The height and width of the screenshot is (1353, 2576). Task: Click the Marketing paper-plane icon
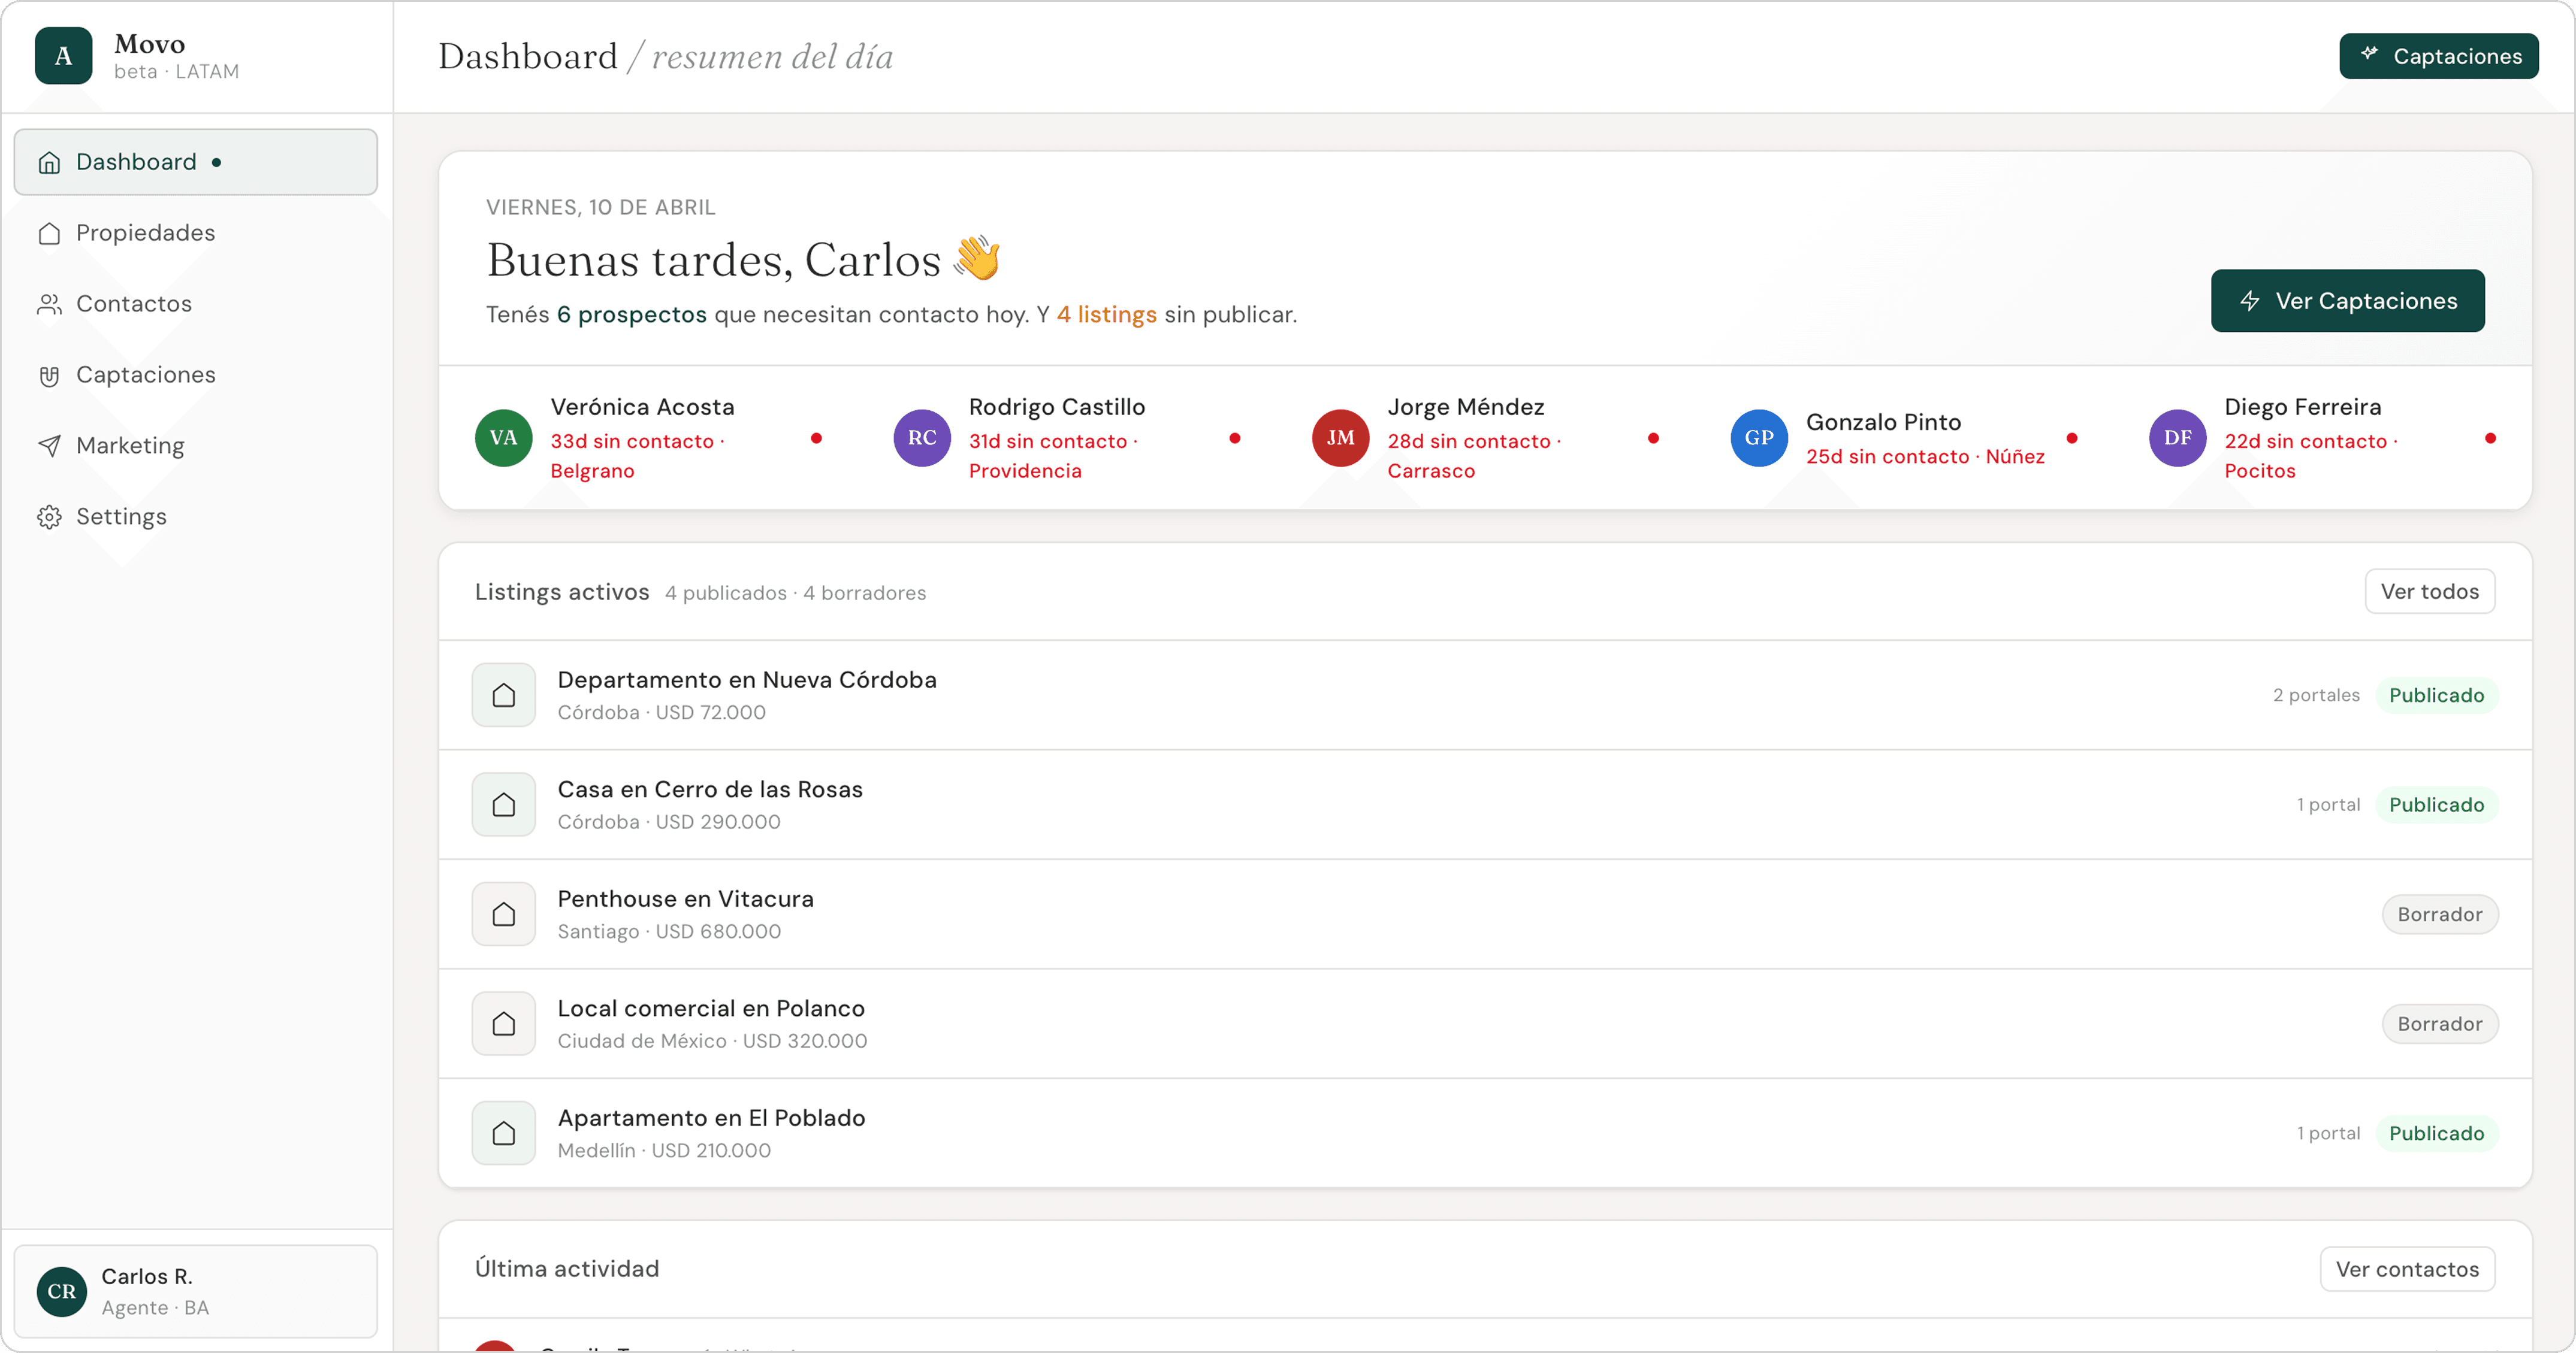pos(49,447)
